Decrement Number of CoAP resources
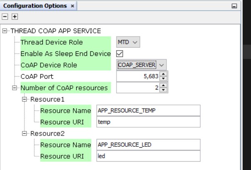This screenshot has height=170, width=251. click(163, 90)
